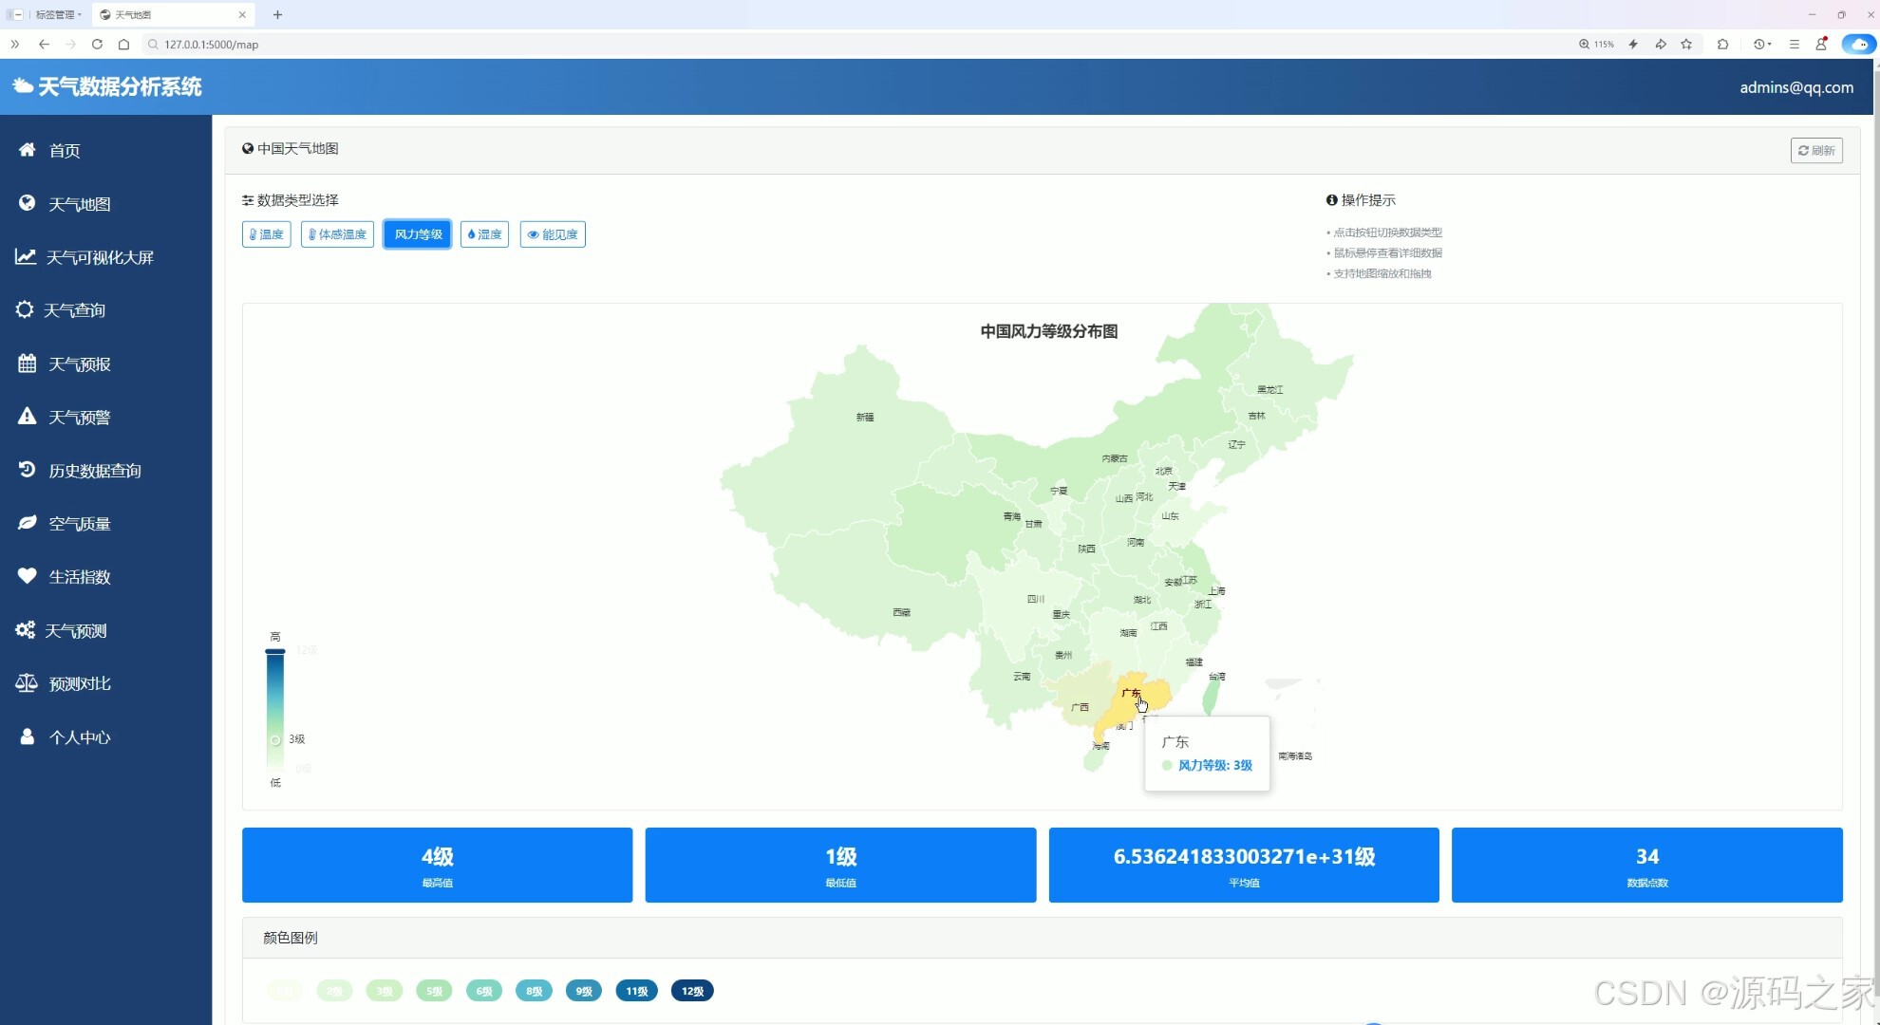The image size is (1880, 1025).
Task: Open the browser 标签管理 dropdown
Action: 58,14
